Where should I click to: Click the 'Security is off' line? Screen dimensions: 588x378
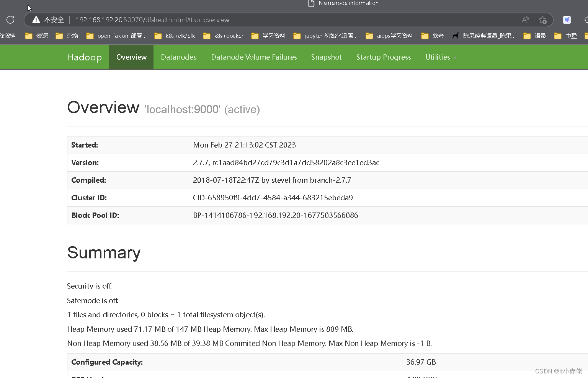tap(89, 286)
